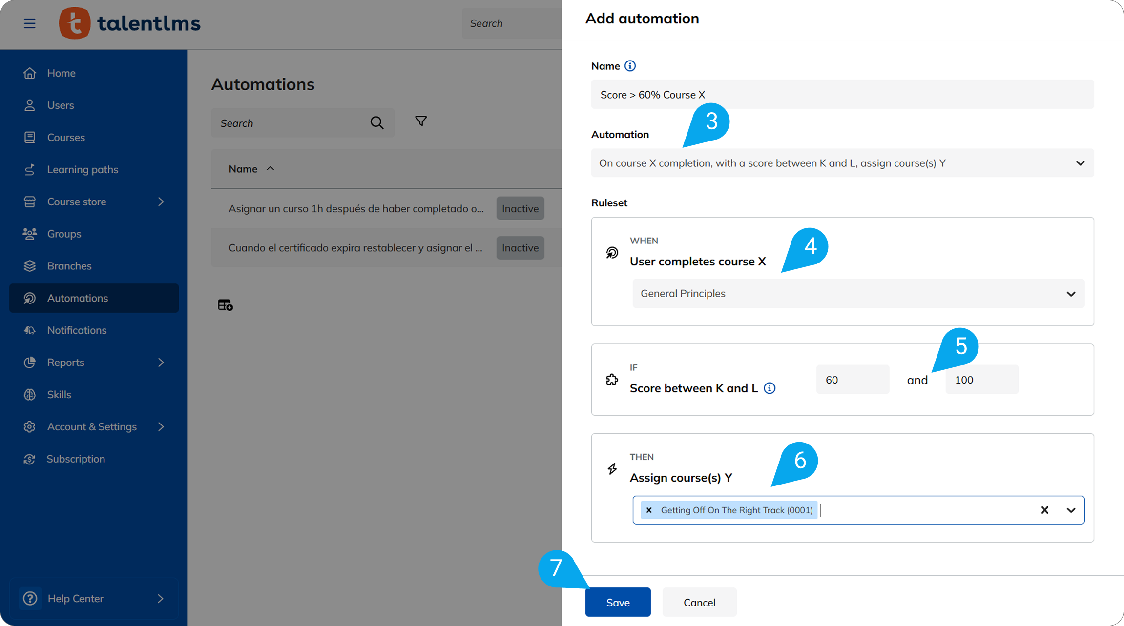Click the minimum score field showing 60
The image size is (1124, 626).
(x=852, y=380)
